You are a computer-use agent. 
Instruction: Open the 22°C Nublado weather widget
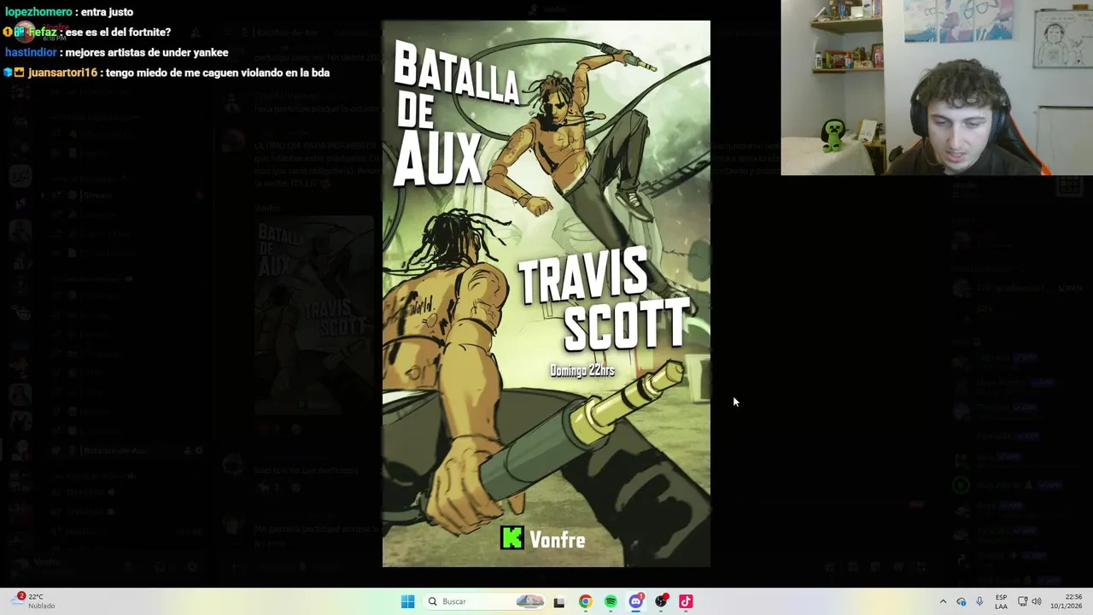34,601
